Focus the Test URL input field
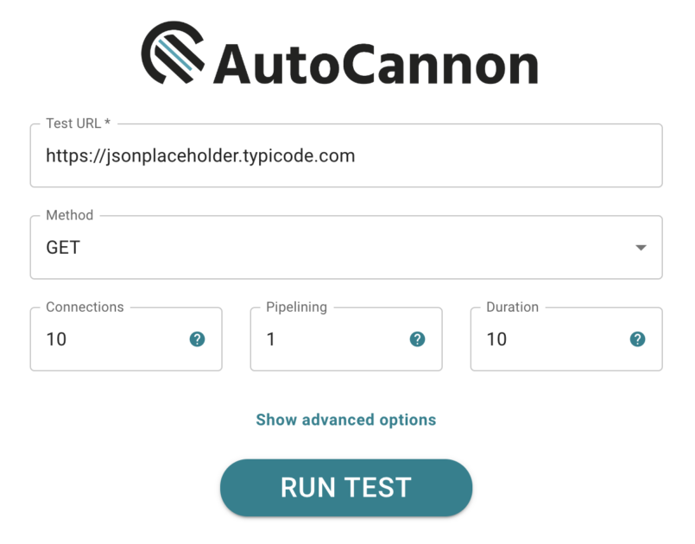 point(346,155)
